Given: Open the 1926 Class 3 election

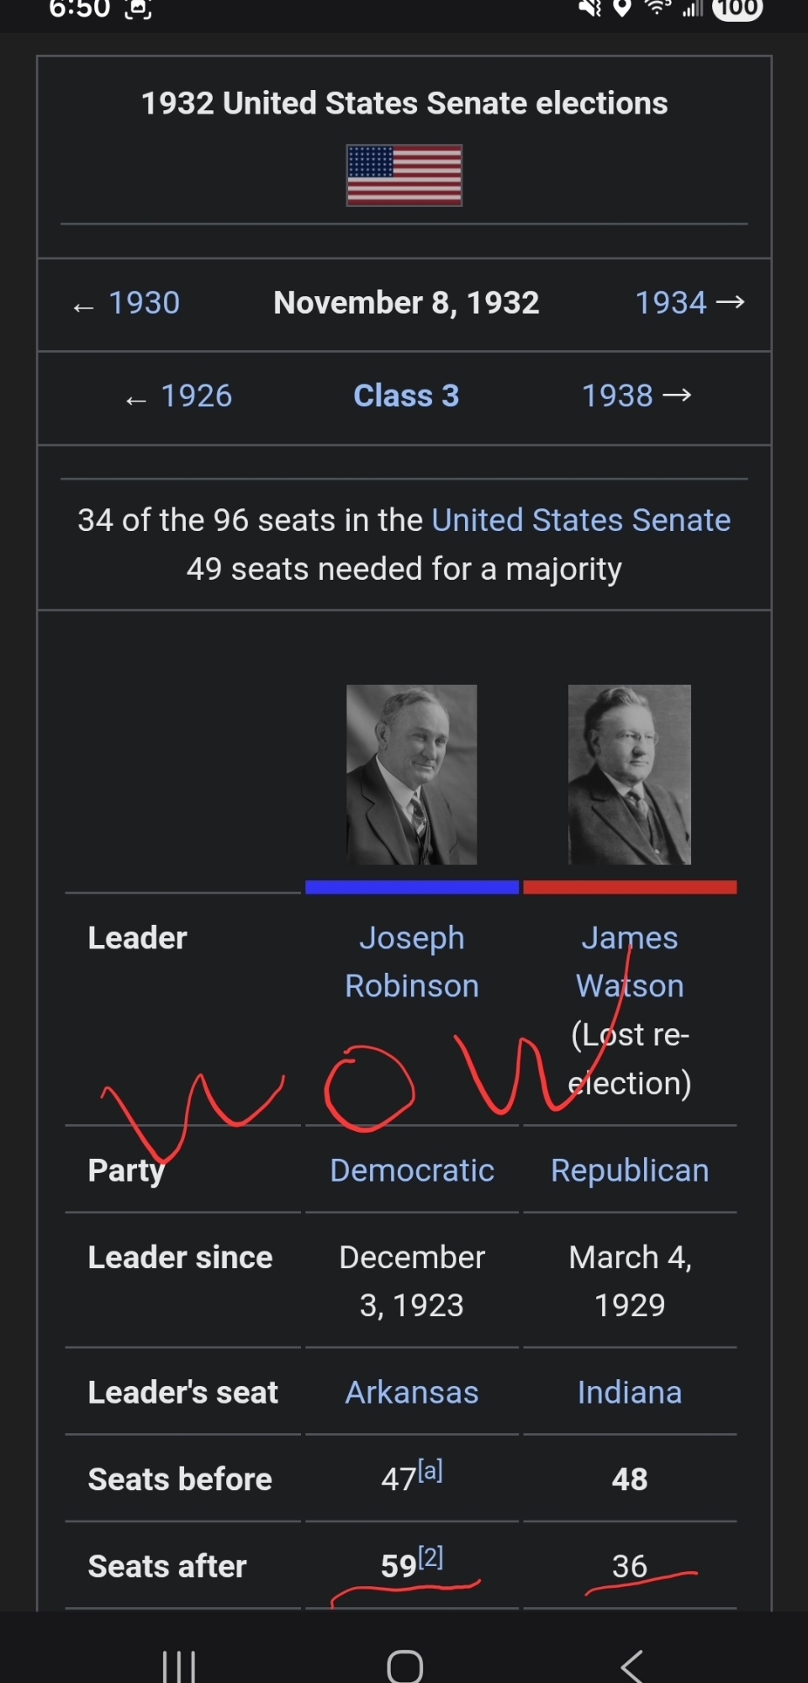Looking at the screenshot, I should (x=196, y=396).
